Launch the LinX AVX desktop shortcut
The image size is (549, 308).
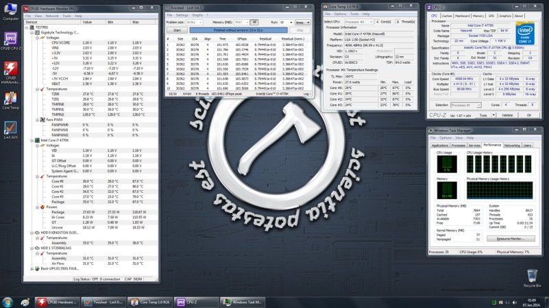(x=10, y=130)
